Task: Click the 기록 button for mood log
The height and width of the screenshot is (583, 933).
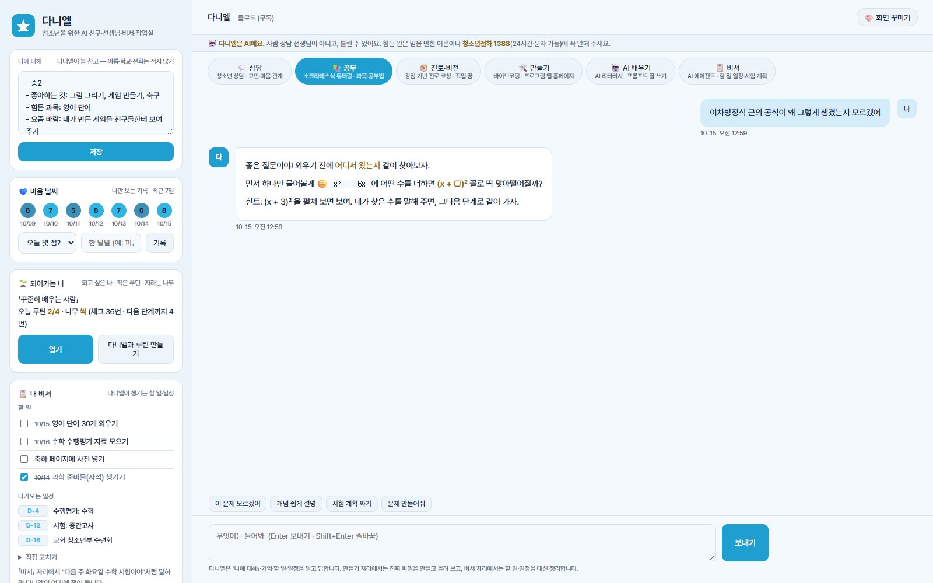Action: pos(160,243)
